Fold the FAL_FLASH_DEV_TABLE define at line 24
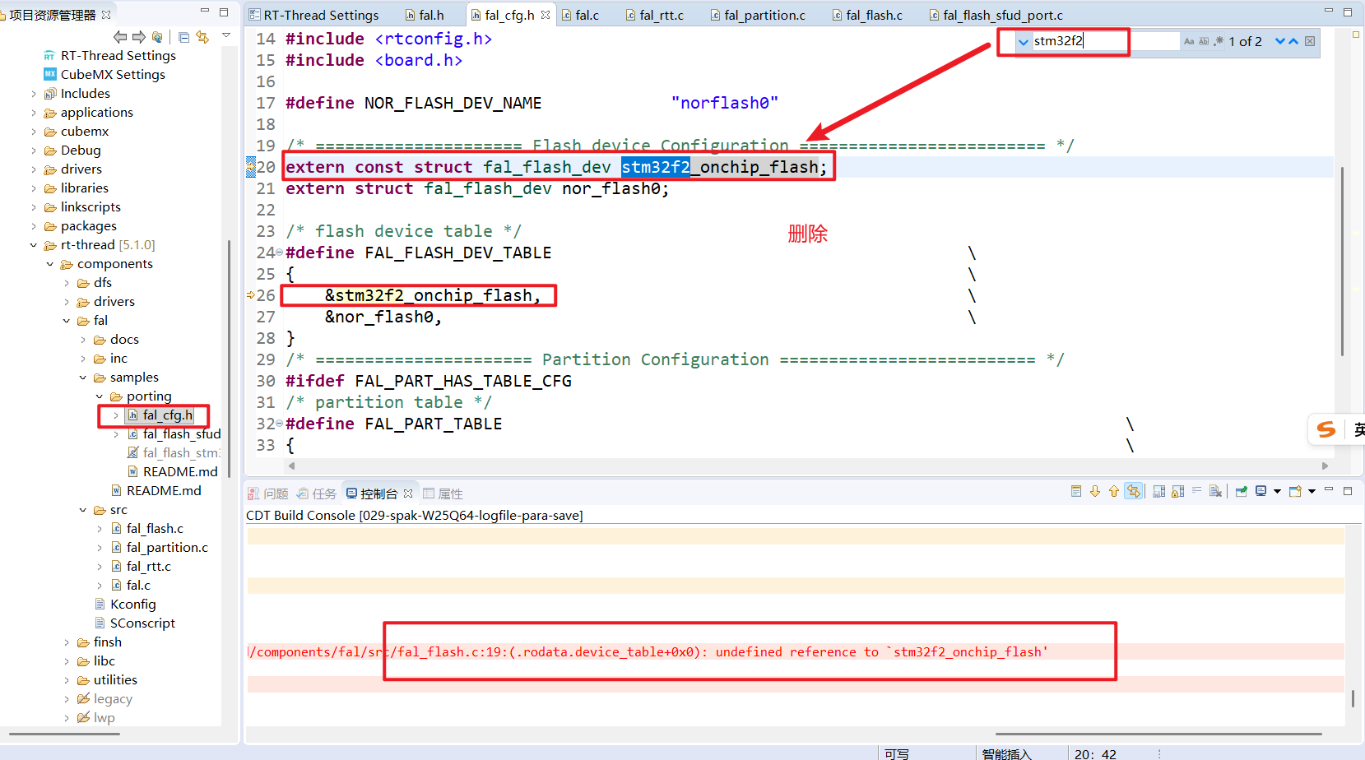Screen dimensions: 1365x760 coord(279,253)
